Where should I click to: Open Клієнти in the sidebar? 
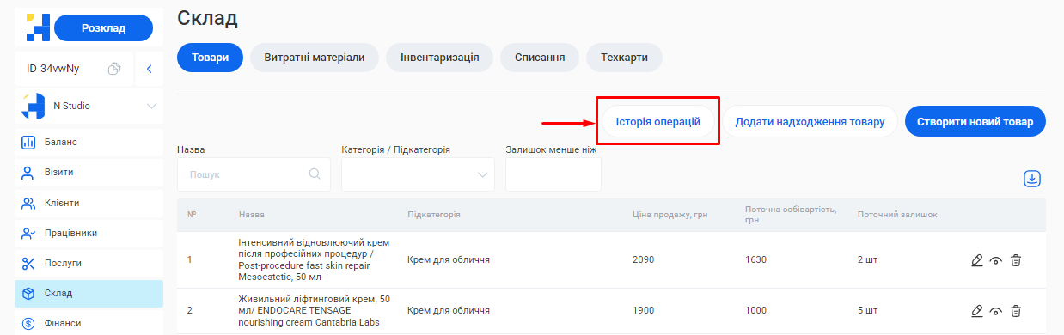tap(89, 203)
